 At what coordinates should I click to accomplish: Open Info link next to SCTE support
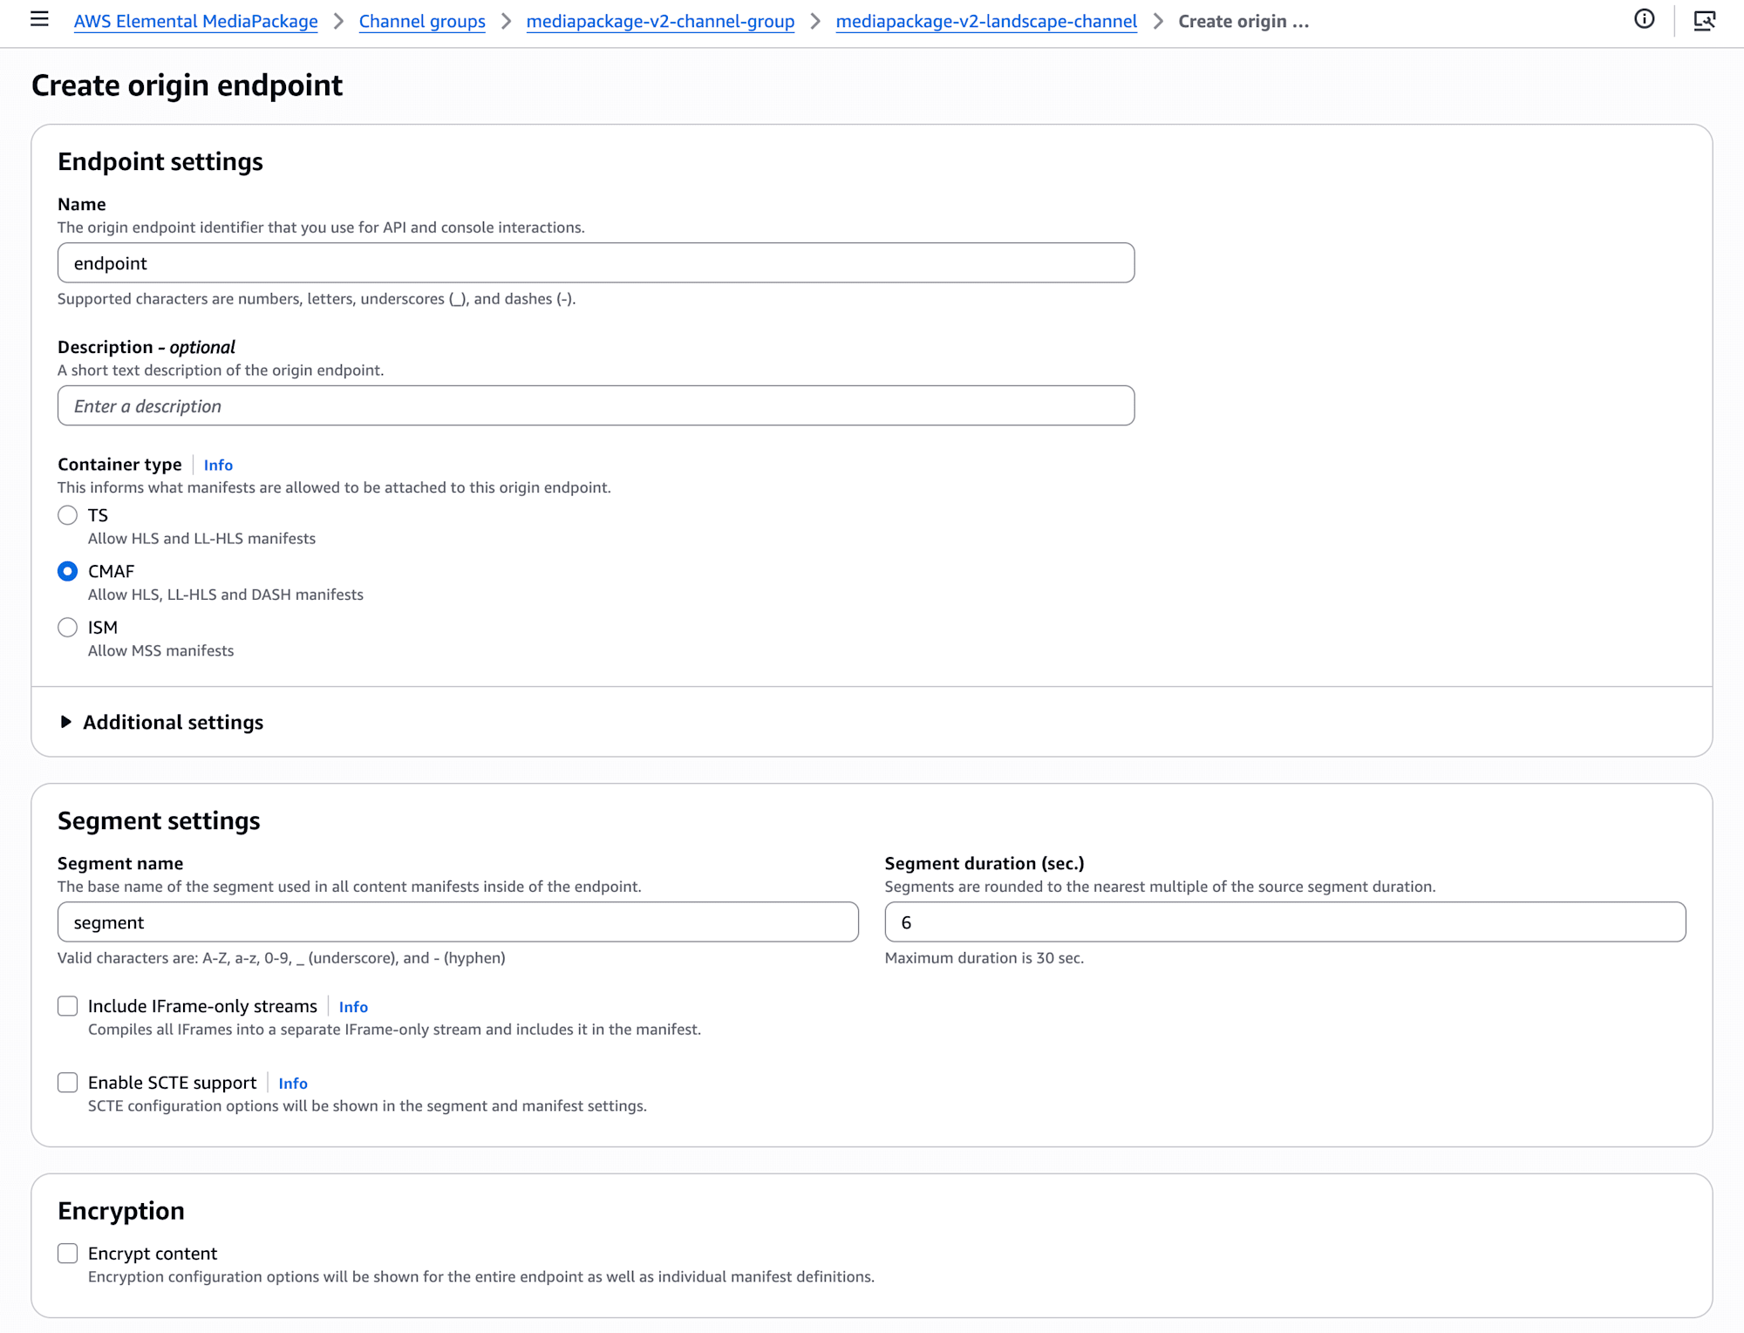293,1084
